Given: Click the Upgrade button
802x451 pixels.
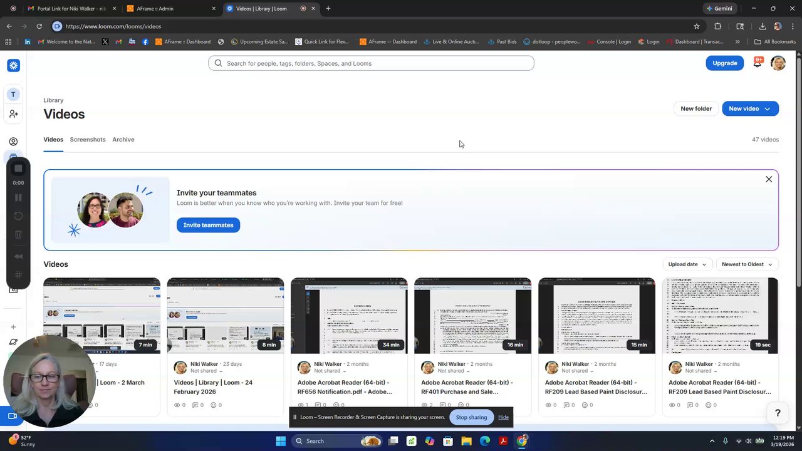Looking at the screenshot, I should pos(725,63).
